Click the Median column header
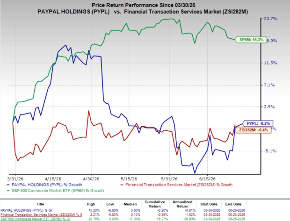The image size is (290, 221). [130, 204]
